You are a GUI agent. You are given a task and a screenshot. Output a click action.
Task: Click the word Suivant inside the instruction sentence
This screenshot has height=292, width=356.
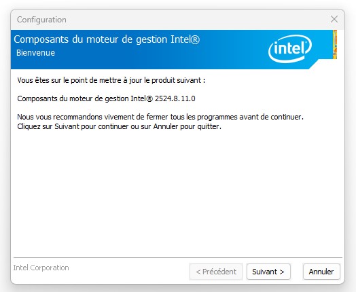[67, 126]
